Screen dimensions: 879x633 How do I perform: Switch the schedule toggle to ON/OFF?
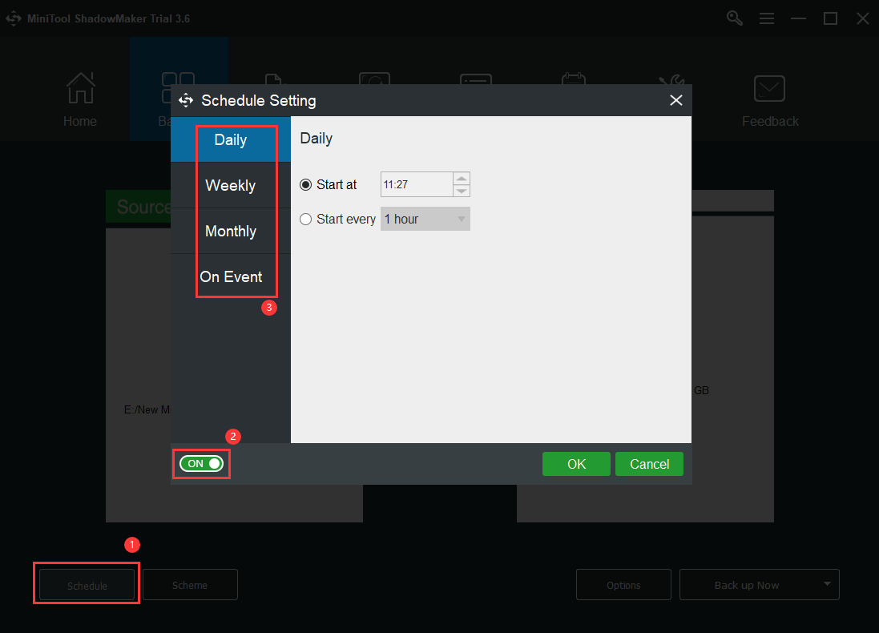(x=201, y=463)
